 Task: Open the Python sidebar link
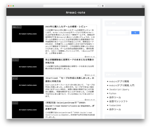[x=113, y=94]
